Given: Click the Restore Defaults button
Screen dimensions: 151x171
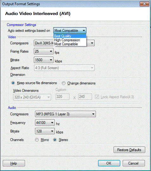Looking at the screenshot, I should pyautogui.click(x=129, y=150).
